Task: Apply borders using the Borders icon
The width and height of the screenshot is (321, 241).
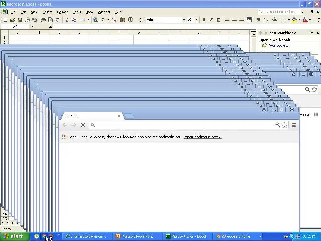Action: 284,20
